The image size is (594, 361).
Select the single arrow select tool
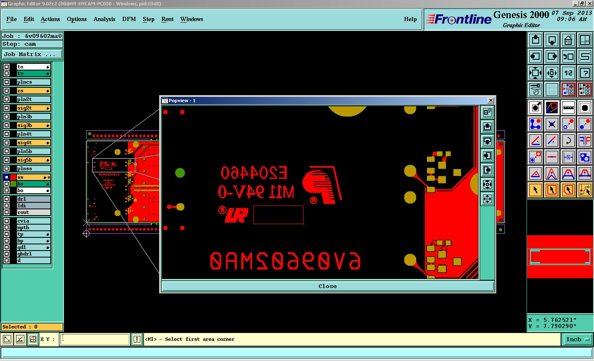[x=535, y=190]
